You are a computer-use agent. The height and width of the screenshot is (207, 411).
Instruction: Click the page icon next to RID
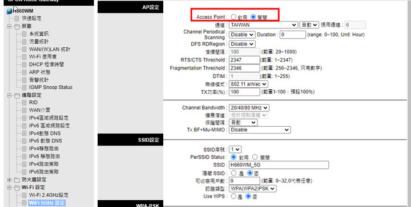pos(24,102)
